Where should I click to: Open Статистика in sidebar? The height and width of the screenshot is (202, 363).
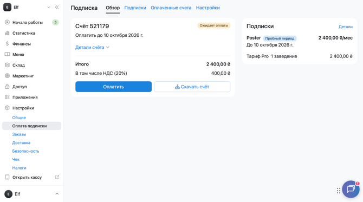(x=24, y=33)
